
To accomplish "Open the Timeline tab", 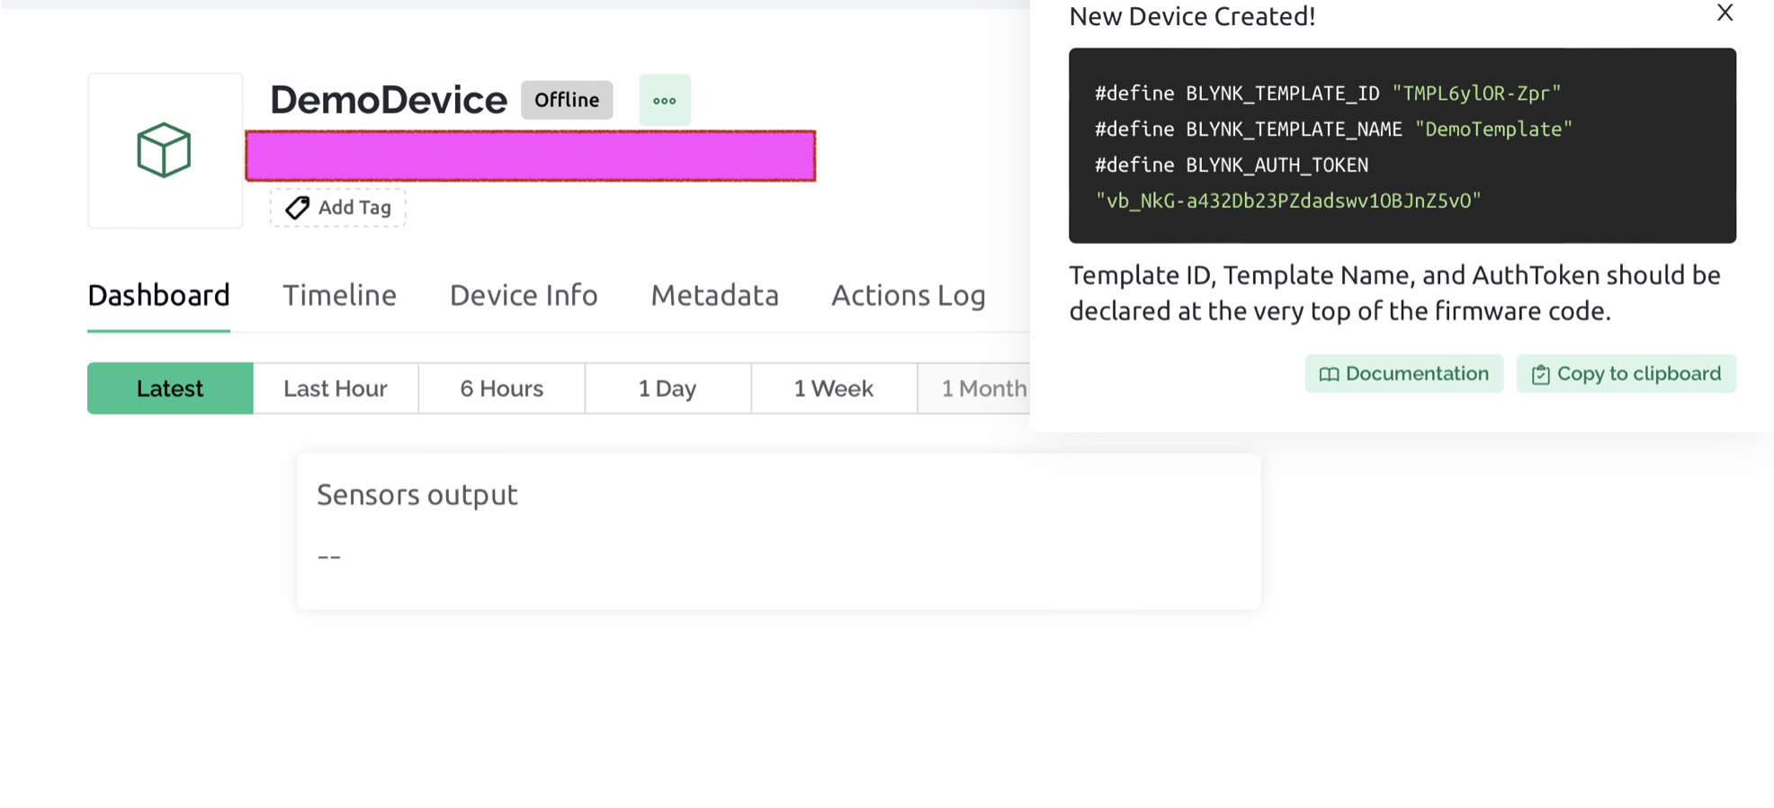I will [x=340, y=295].
